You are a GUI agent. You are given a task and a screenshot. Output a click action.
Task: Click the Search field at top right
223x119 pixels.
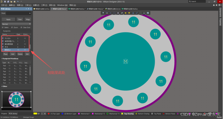pos(197,1)
